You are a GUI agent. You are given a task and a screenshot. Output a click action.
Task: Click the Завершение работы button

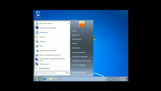tap(79, 73)
